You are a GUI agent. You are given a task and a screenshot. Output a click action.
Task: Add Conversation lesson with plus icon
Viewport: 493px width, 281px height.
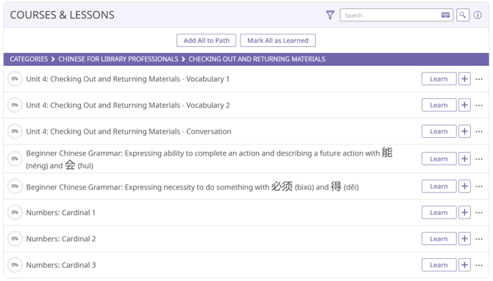click(x=464, y=131)
